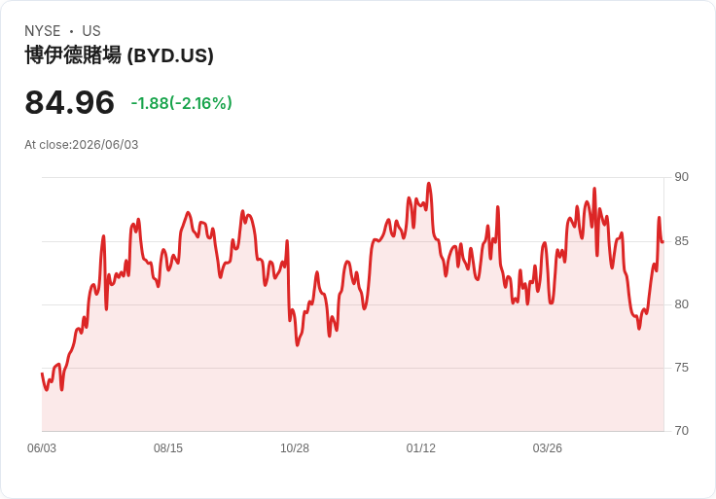Click the chart line's starting point at 06/03
716x499 pixels.
(x=42, y=374)
